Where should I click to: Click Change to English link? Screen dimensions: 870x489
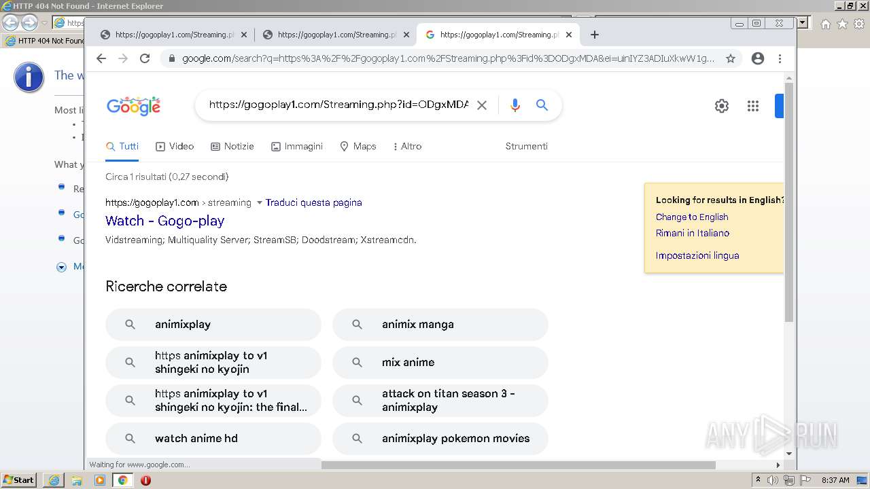click(x=692, y=217)
